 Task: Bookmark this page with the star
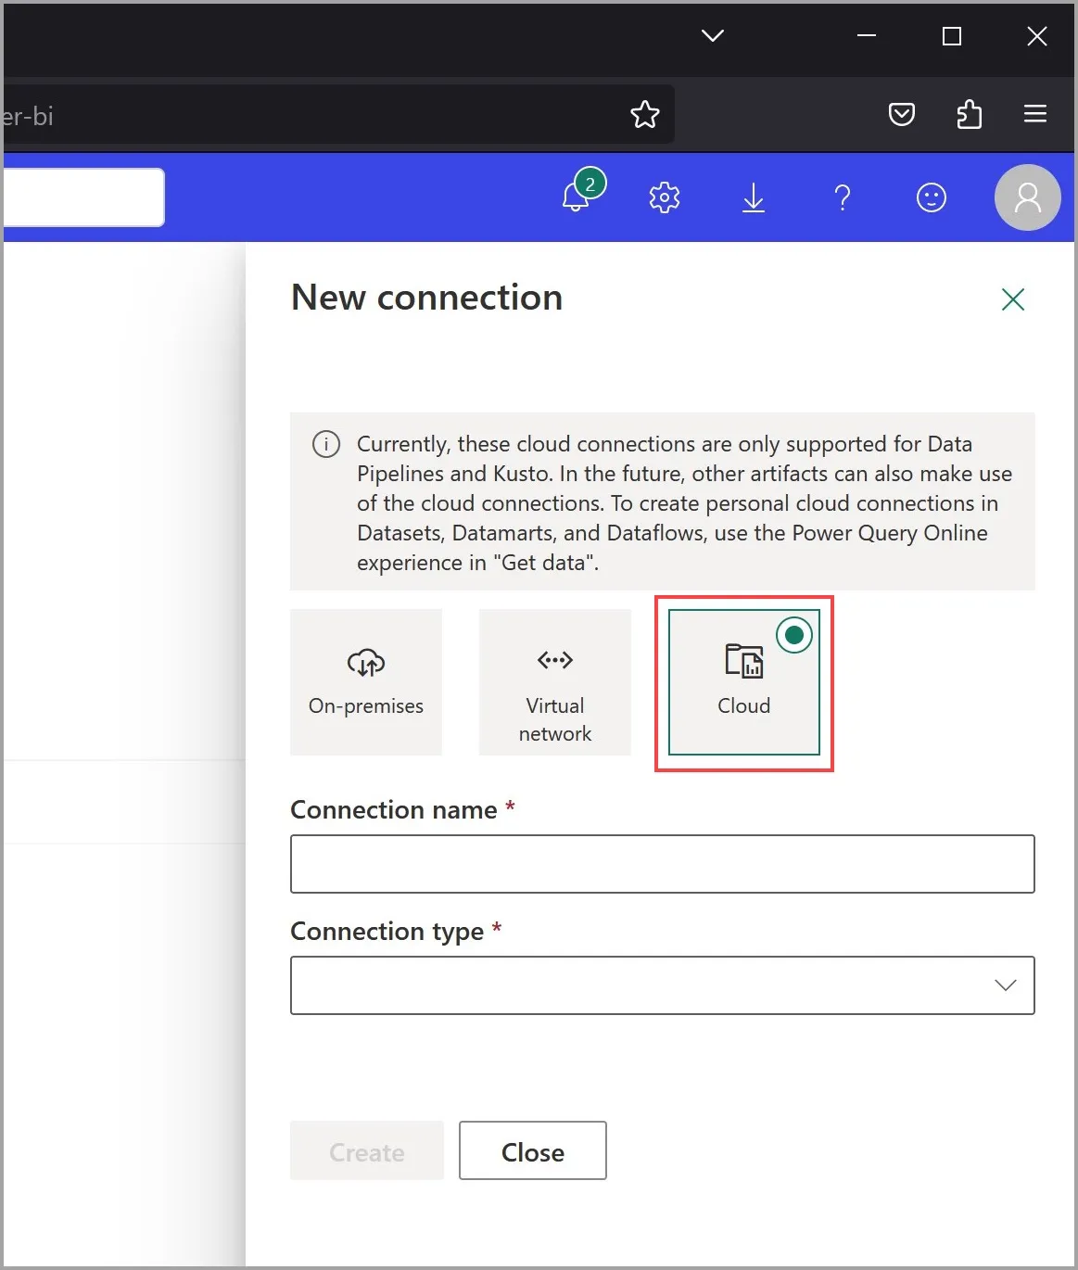644,115
